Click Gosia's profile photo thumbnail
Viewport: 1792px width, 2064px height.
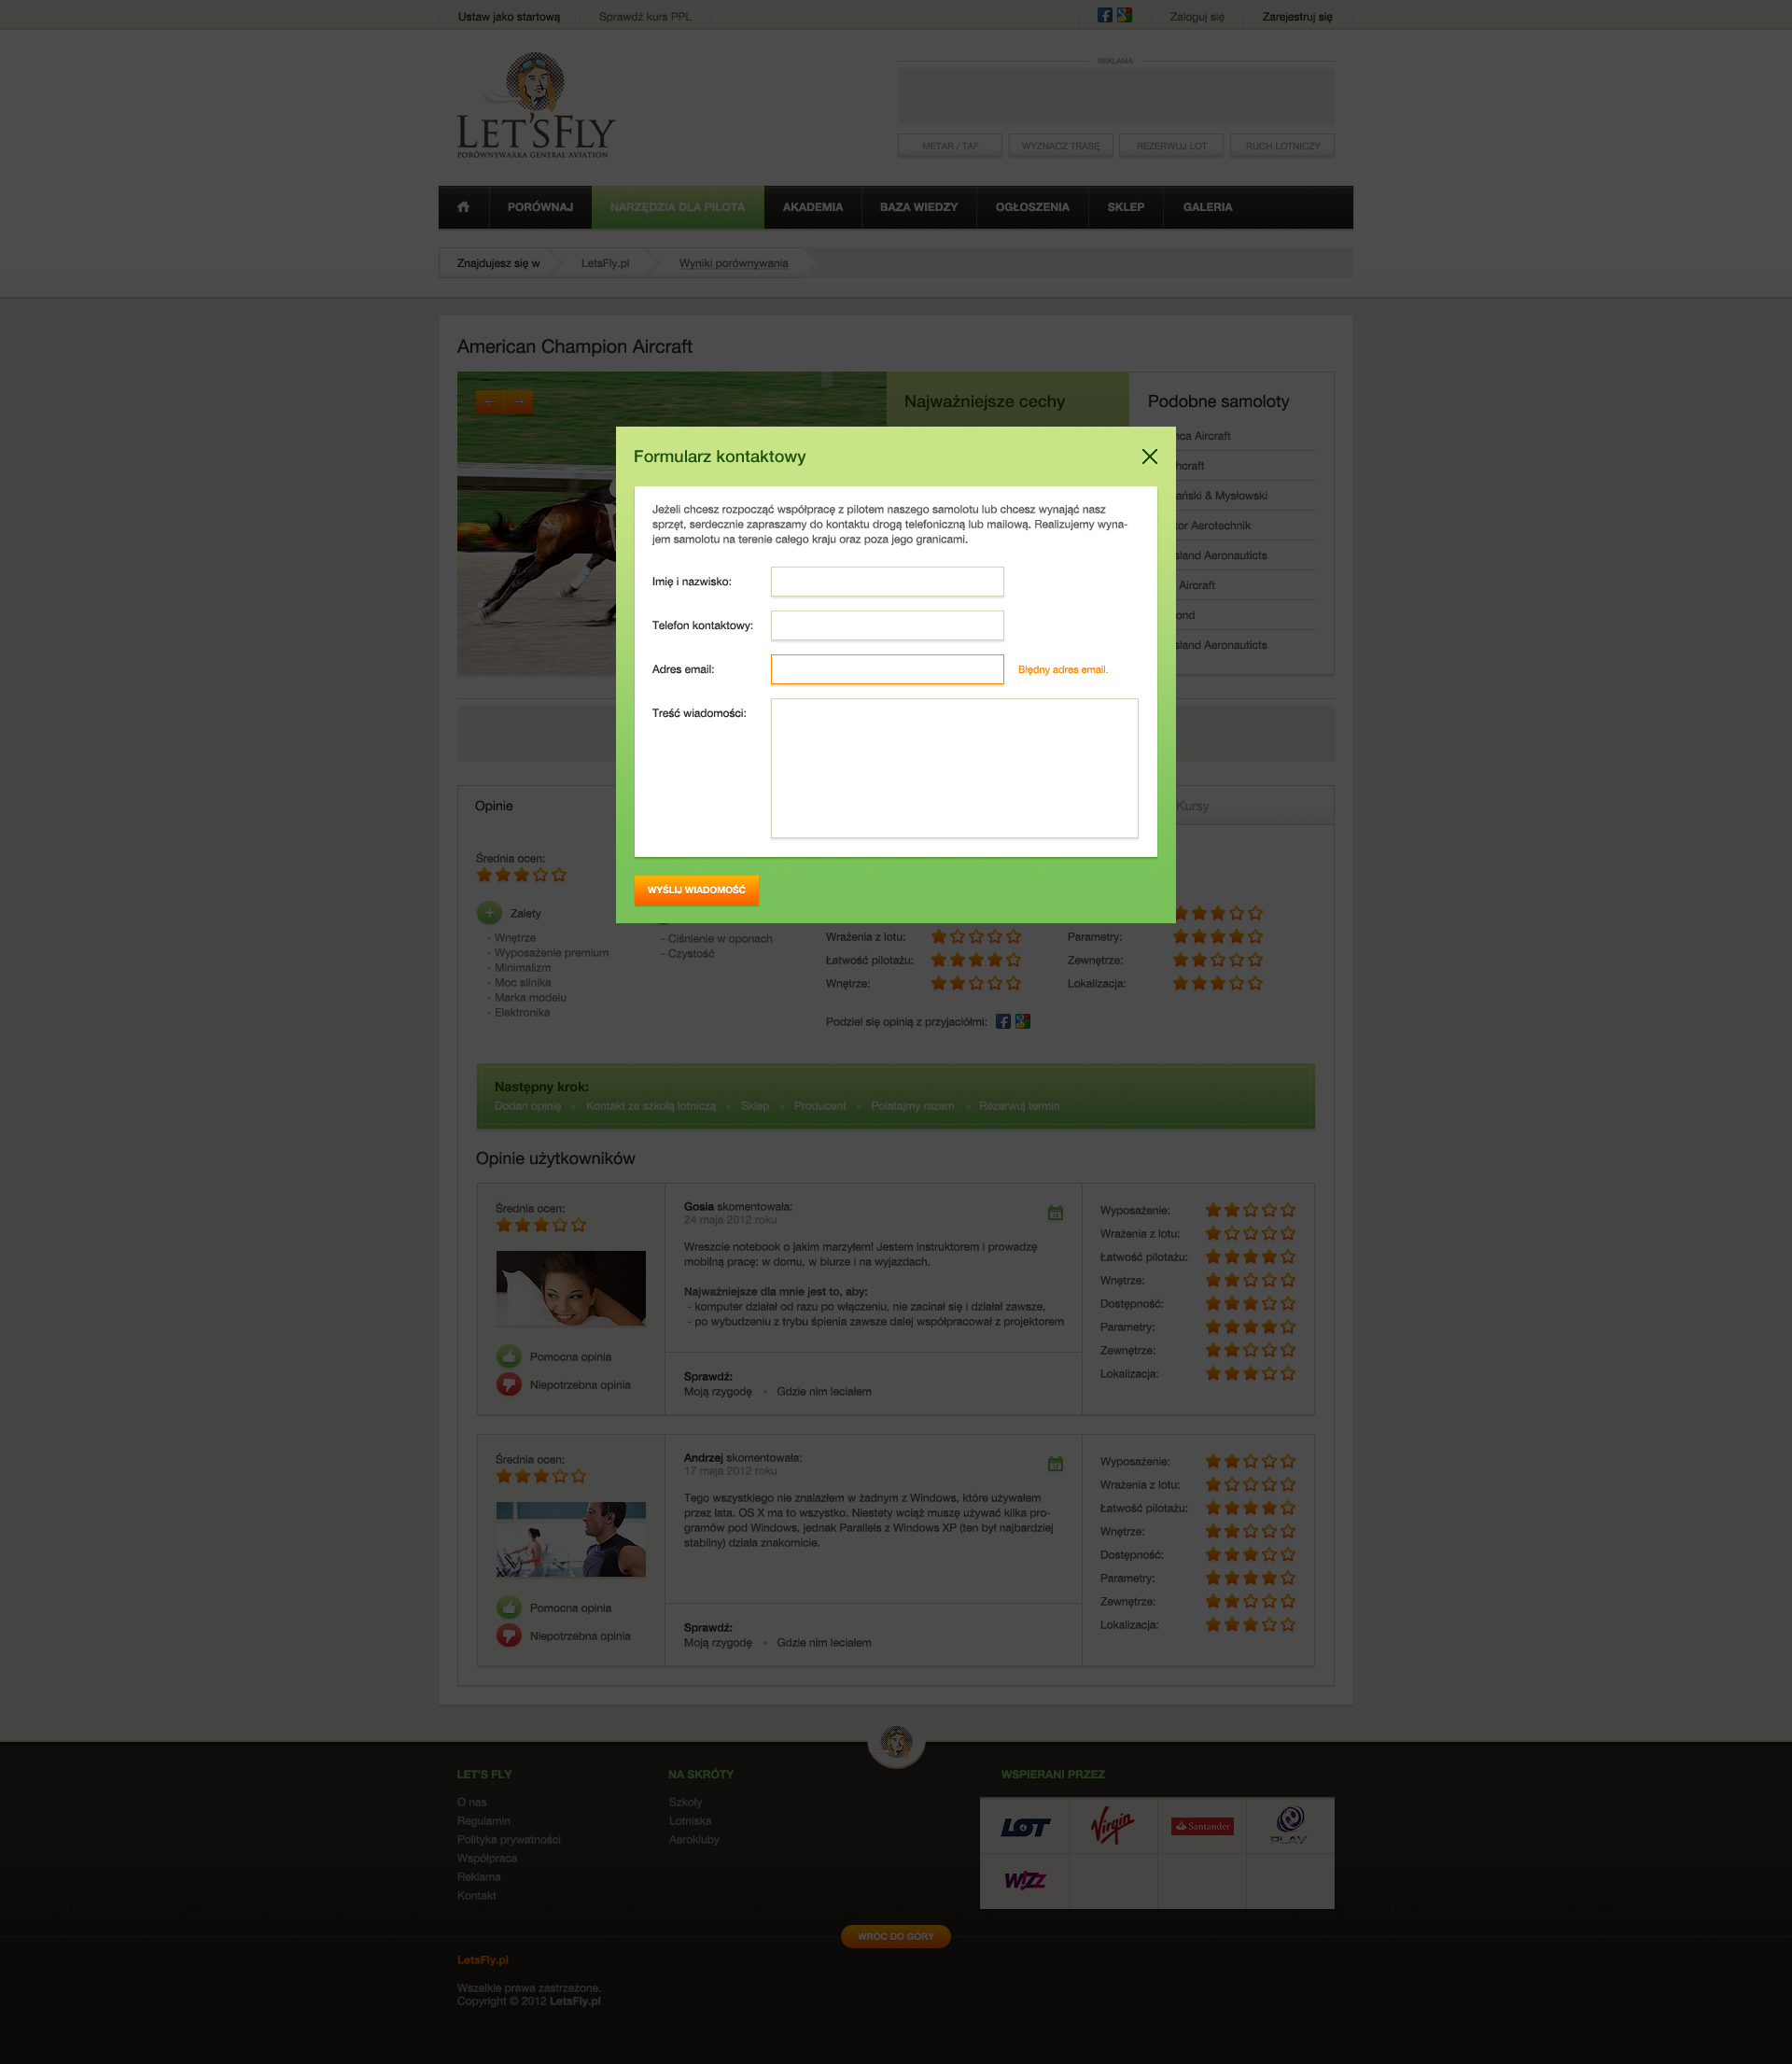[571, 1289]
